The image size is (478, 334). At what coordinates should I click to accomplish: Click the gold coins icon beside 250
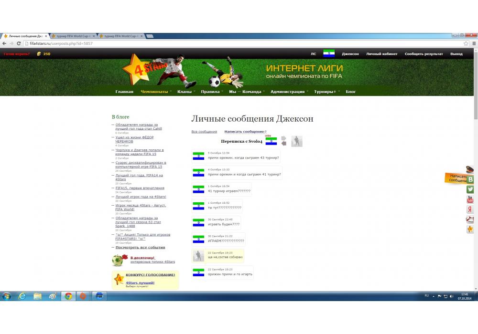[x=39, y=54]
